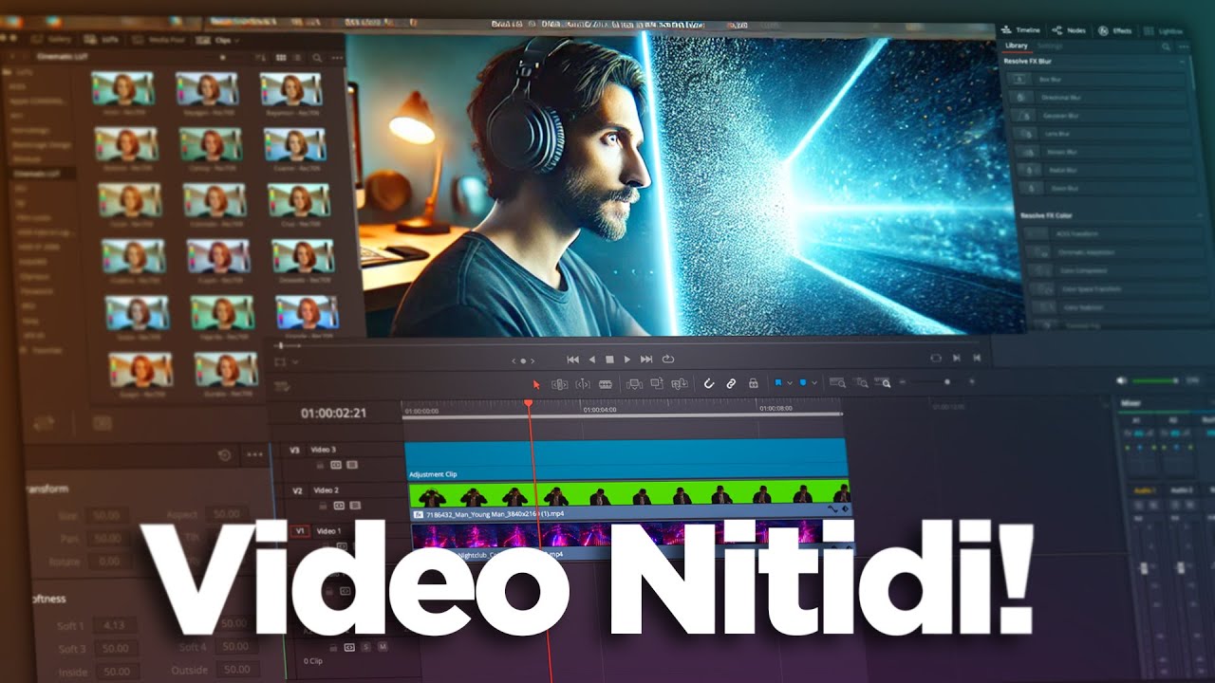Click the Play Reverse button
Screen dimensions: 1215x683
[592, 360]
